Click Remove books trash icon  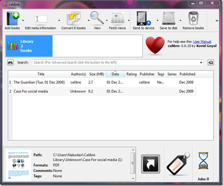pyautogui.click(x=193, y=18)
